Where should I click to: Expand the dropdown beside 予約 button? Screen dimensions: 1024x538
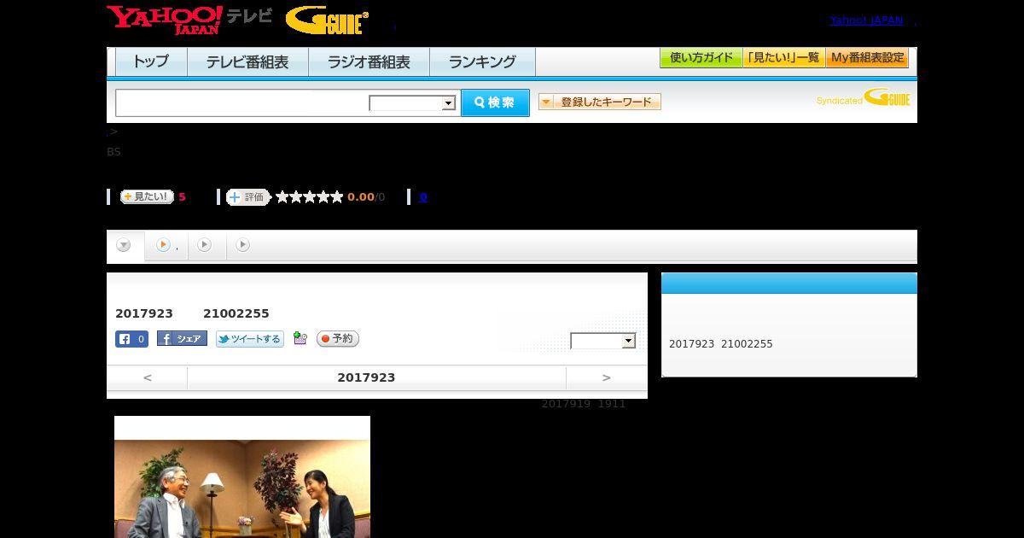(603, 341)
